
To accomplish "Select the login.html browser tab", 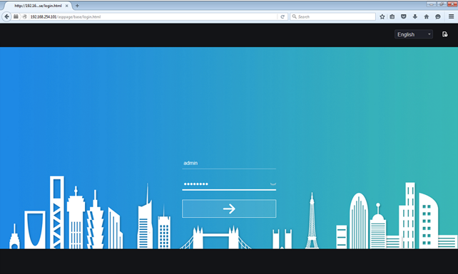I will tap(38, 6).
